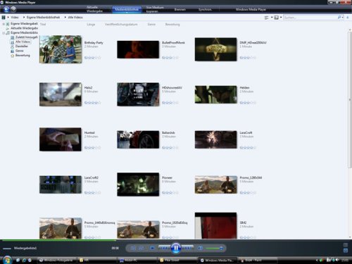Screen dimensions: 352x264
Task: Select the Birthday Party video thumbnail
Action: 61,49
